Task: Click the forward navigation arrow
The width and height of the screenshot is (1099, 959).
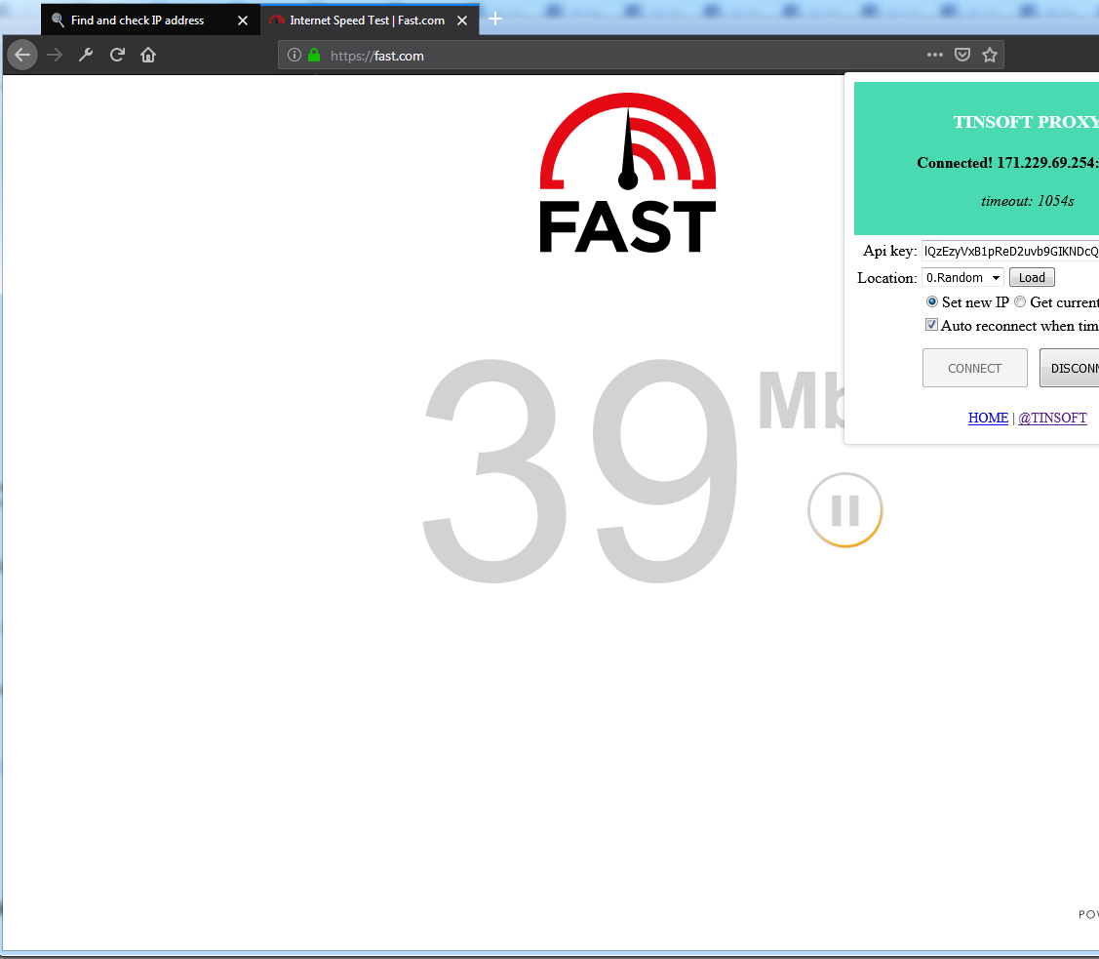Action: [55, 55]
